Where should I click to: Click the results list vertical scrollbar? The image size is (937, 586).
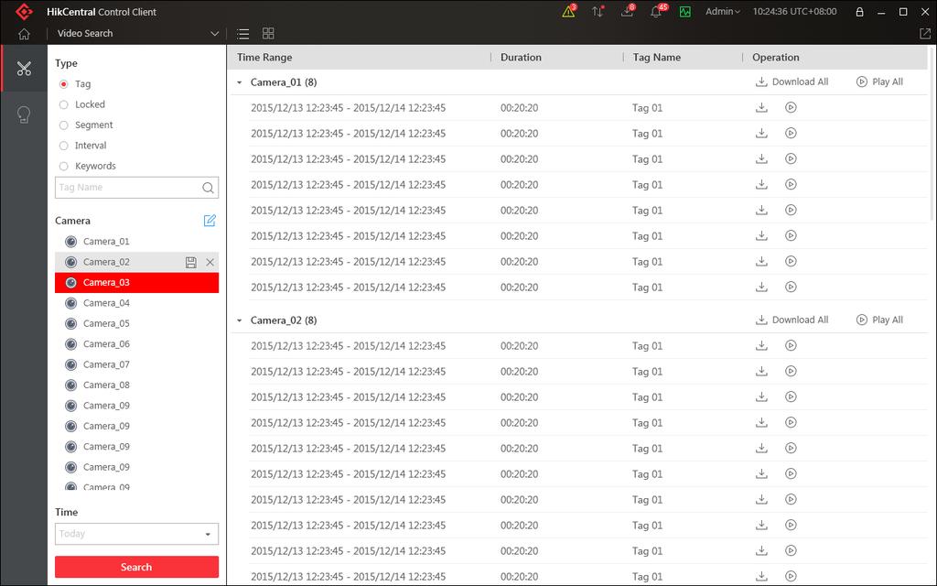tap(932, 135)
